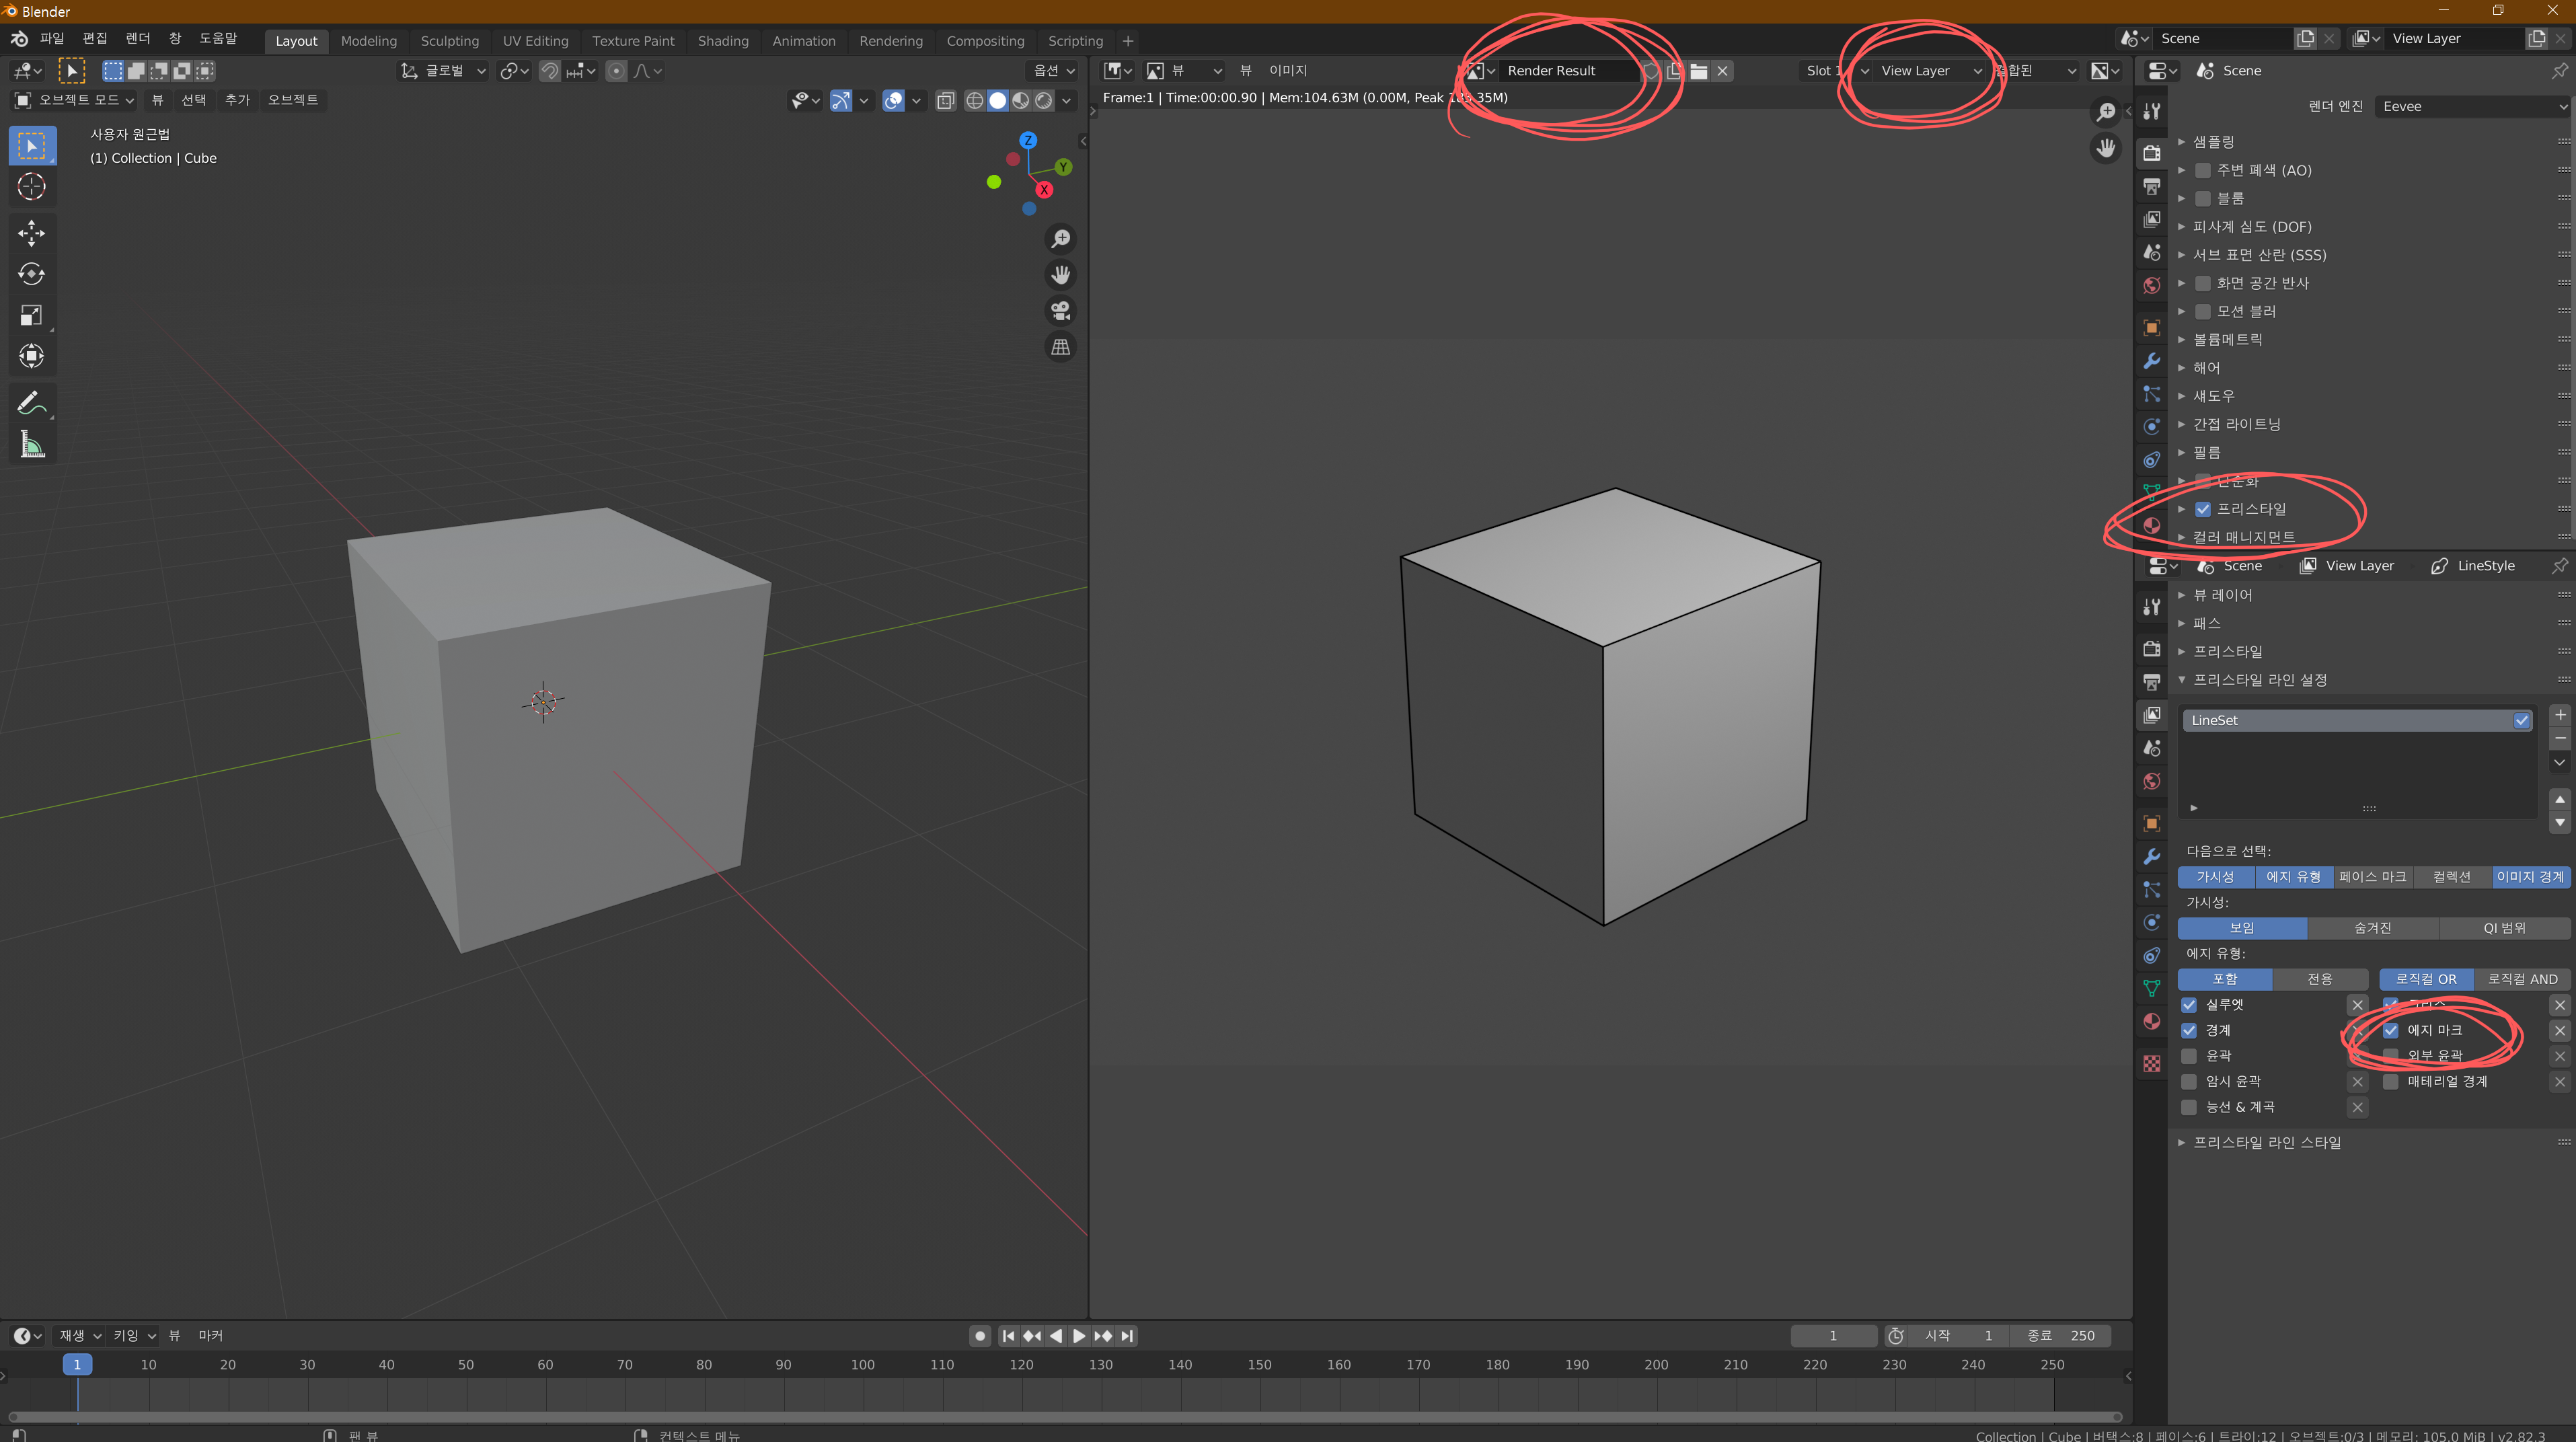The image size is (2576, 1442).
Task: Click the viewport pan hand icon
Action: coord(1060,275)
